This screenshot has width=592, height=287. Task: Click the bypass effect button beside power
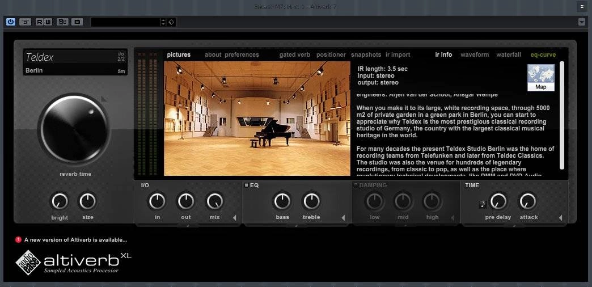26,22
